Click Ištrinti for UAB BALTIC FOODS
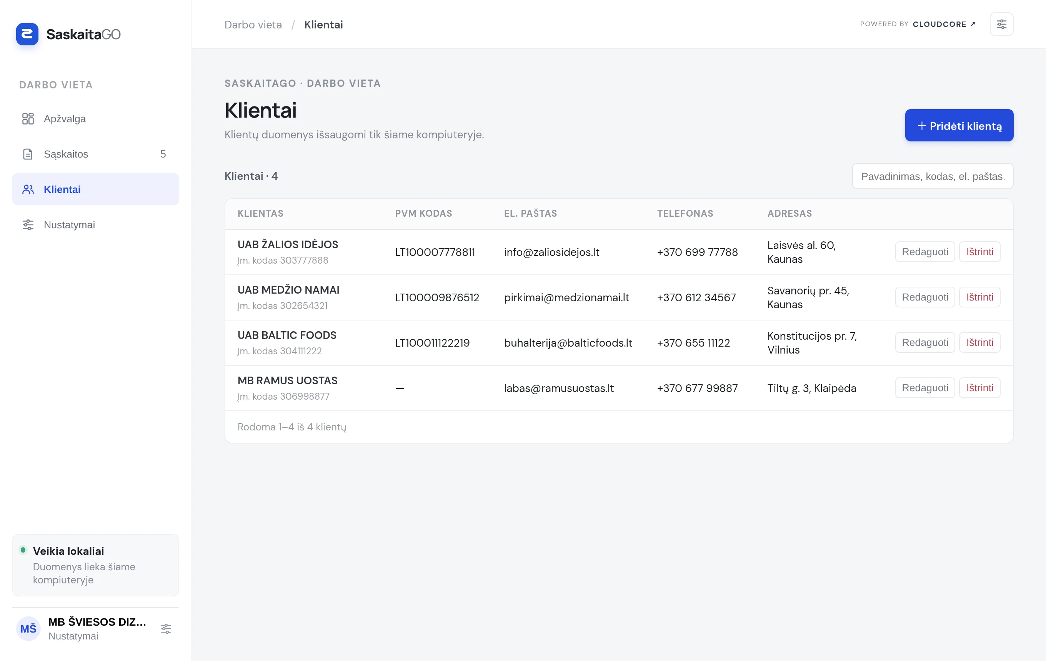The width and height of the screenshot is (1046, 661). [979, 342]
